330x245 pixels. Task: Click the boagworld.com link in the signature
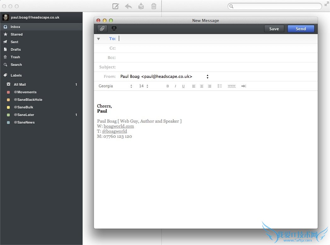tap(119, 126)
